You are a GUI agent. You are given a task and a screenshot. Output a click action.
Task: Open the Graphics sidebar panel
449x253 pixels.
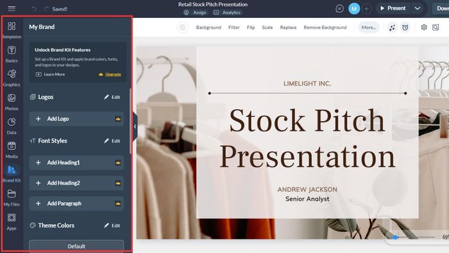click(x=12, y=78)
